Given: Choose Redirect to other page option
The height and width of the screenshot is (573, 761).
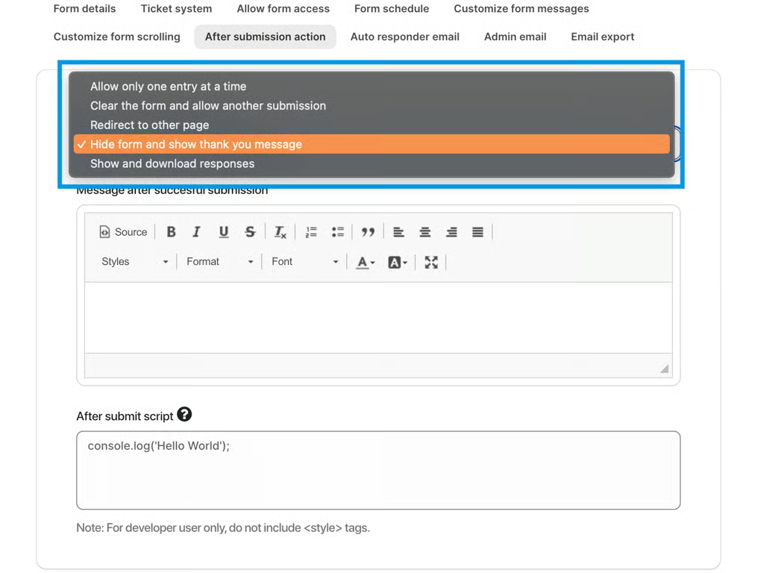Looking at the screenshot, I should coord(372,125).
